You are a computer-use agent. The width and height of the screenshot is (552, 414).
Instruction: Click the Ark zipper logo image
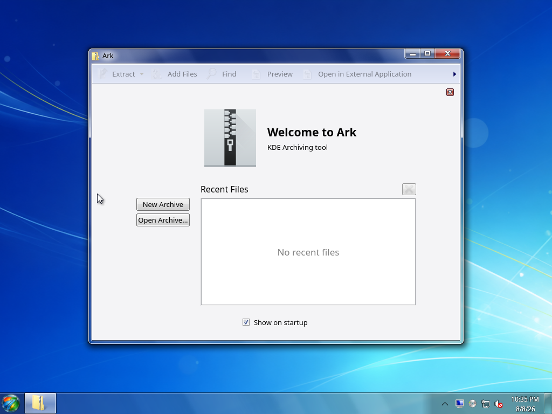[x=230, y=138]
